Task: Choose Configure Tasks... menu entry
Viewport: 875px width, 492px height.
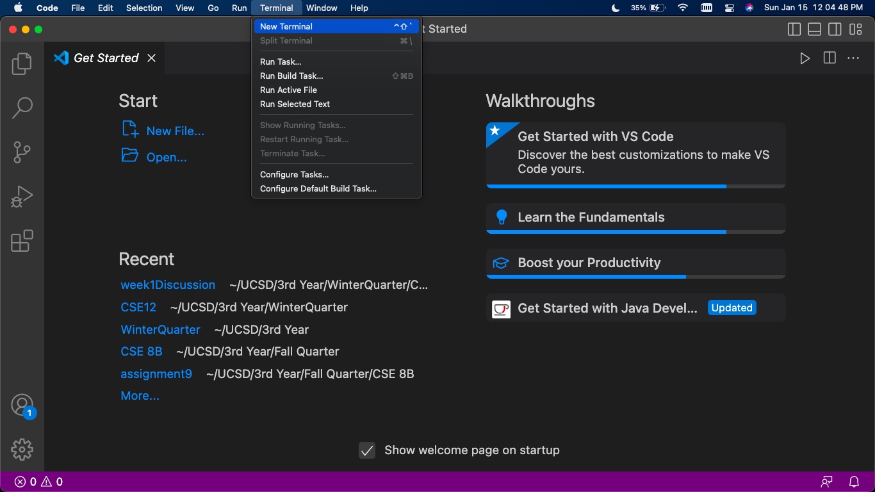Action: (x=294, y=174)
